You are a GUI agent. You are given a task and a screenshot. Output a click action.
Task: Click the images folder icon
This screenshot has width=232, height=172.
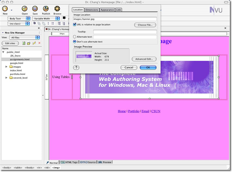[11, 66]
